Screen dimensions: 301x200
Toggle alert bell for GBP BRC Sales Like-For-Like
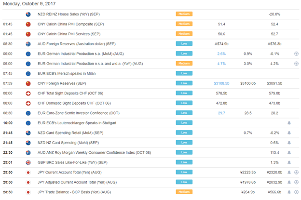point(289,162)
